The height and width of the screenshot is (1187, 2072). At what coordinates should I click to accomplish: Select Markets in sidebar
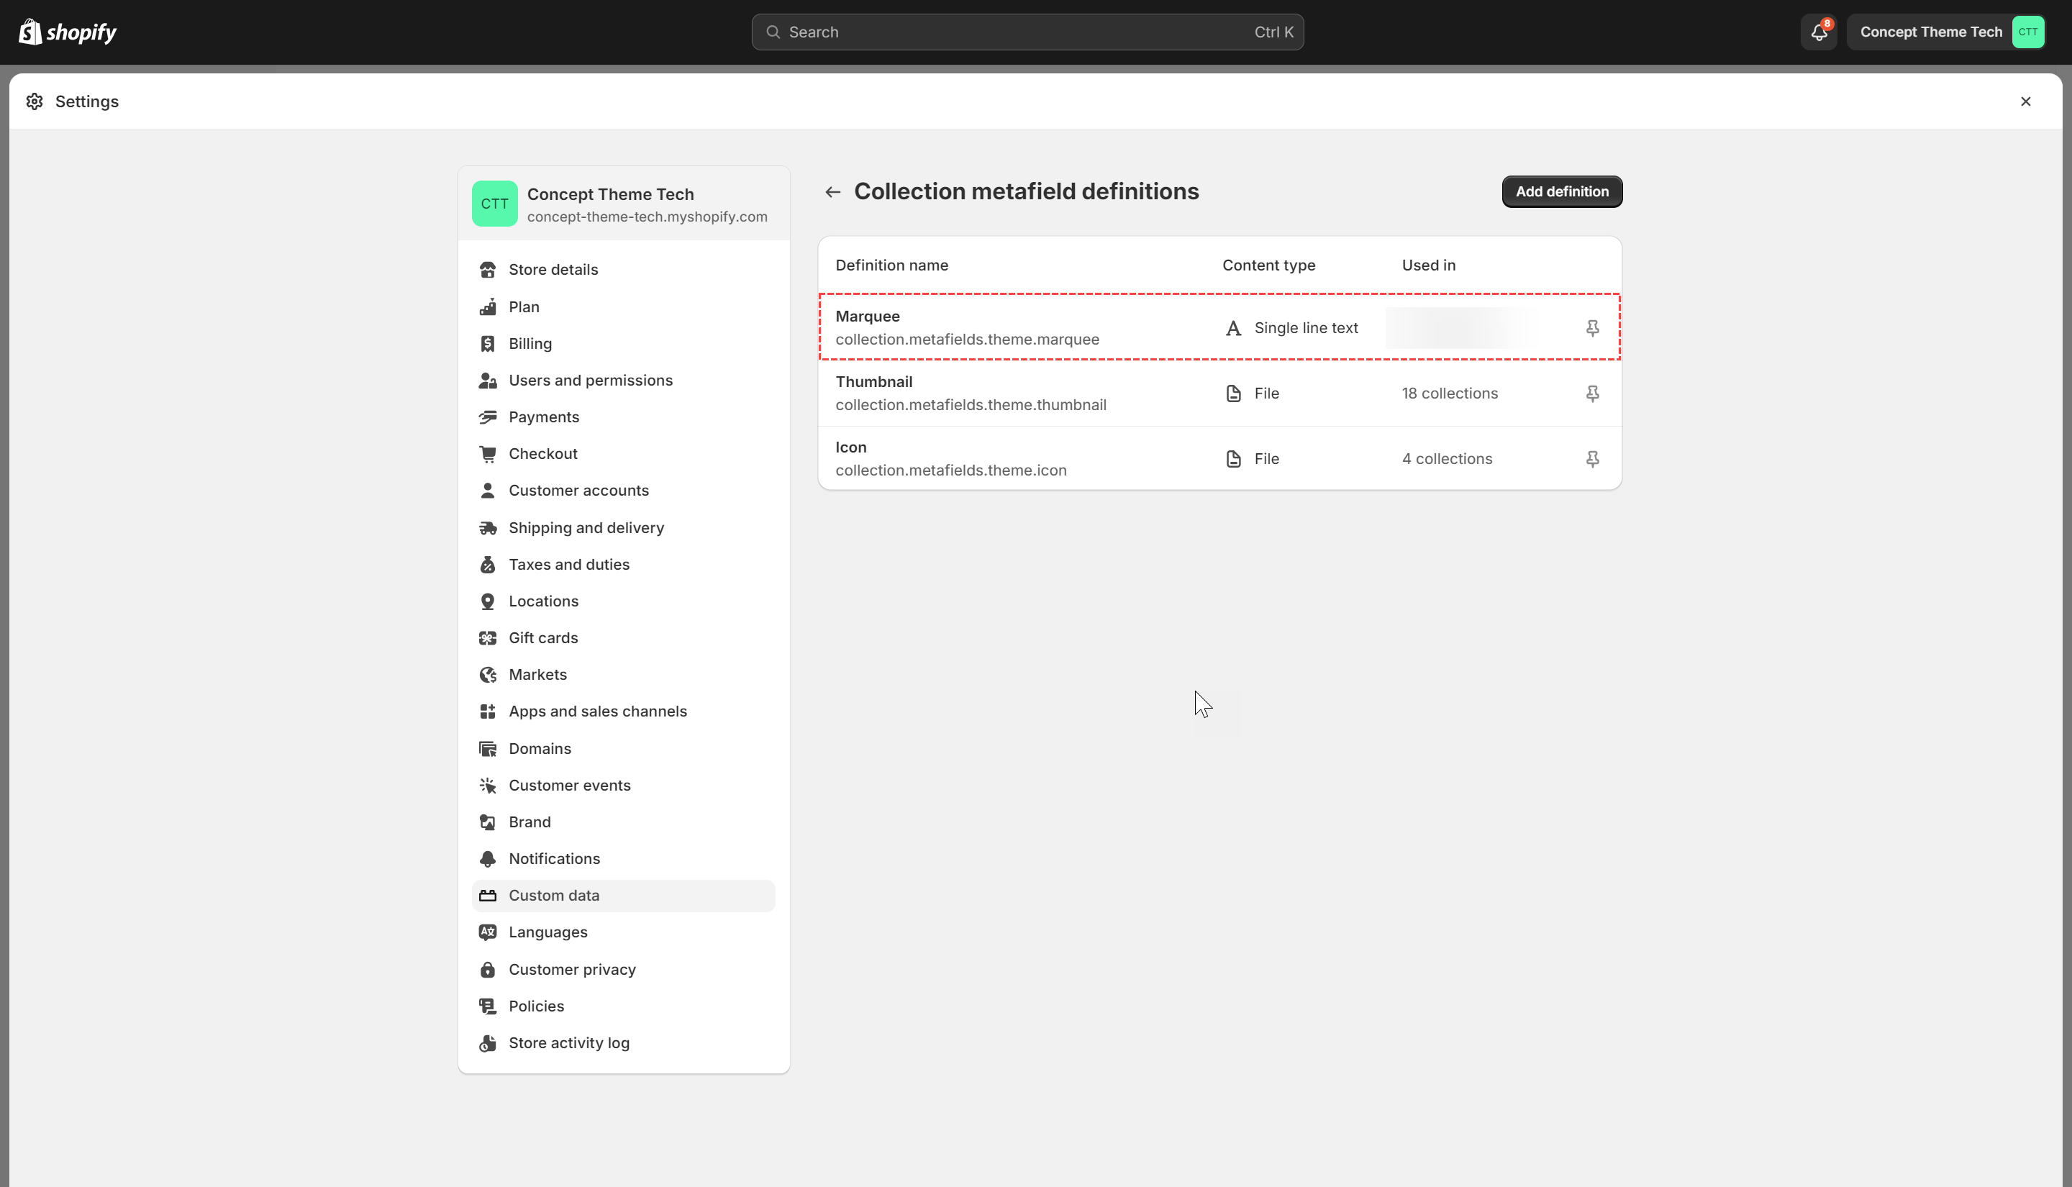(x=623, y=674)
